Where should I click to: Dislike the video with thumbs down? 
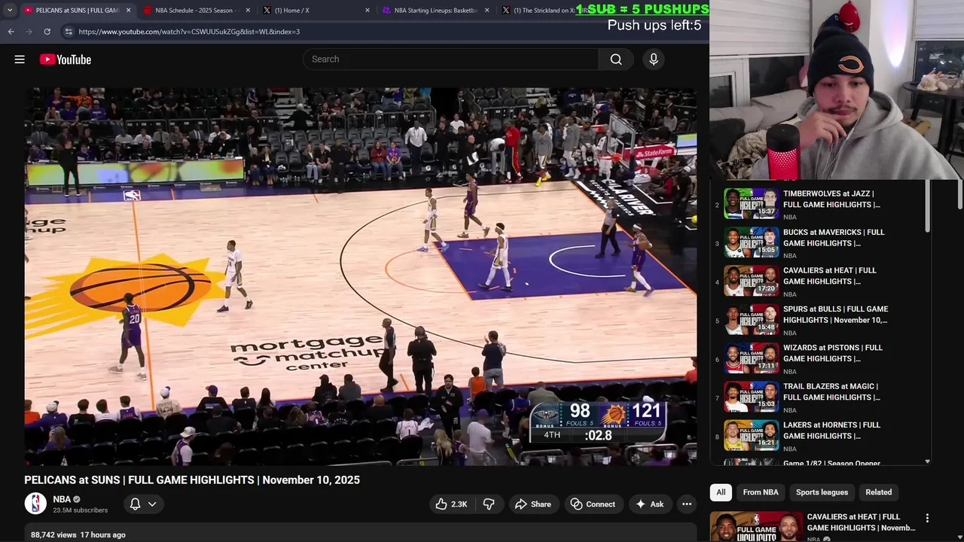coord(489,504)
